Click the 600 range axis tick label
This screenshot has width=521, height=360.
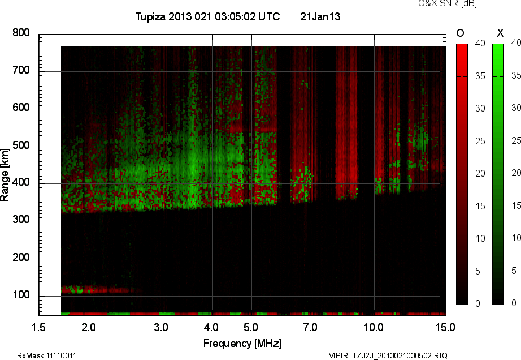[x=21, y=108]
